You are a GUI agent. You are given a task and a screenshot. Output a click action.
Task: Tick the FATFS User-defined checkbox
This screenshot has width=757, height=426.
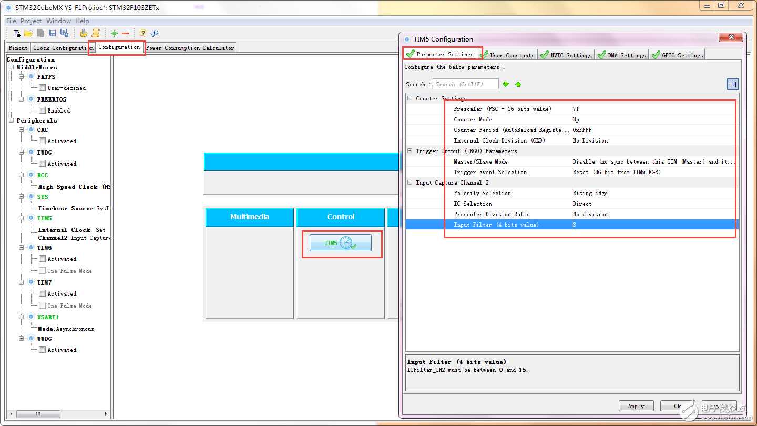[x=42, y=88]
